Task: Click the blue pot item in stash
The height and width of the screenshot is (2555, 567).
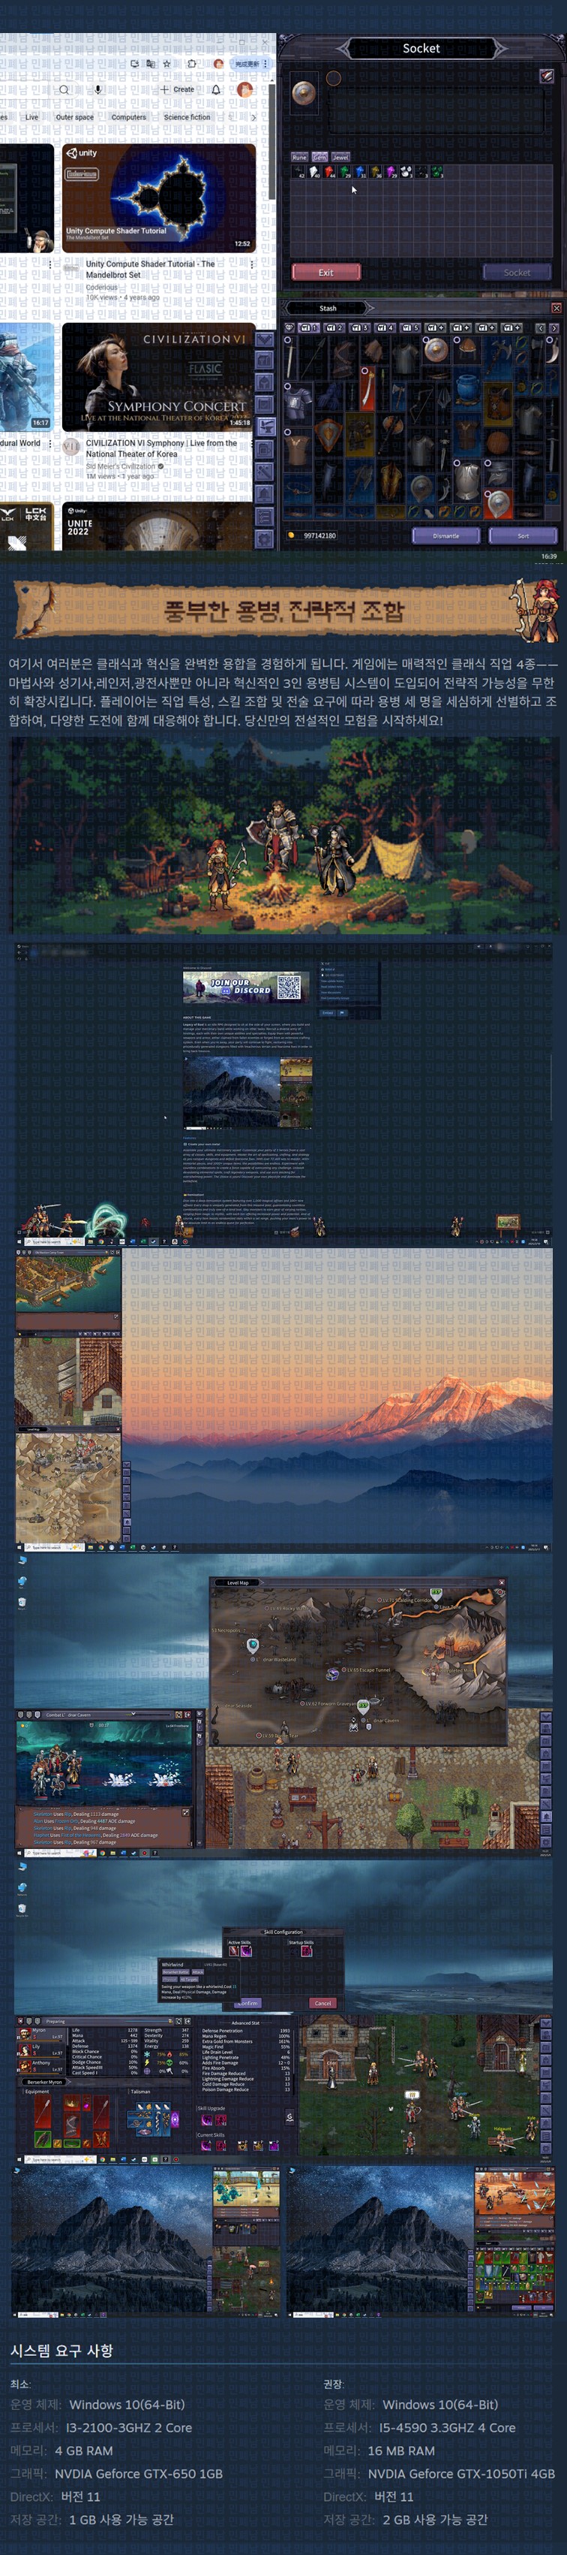Action: point(467,384)
